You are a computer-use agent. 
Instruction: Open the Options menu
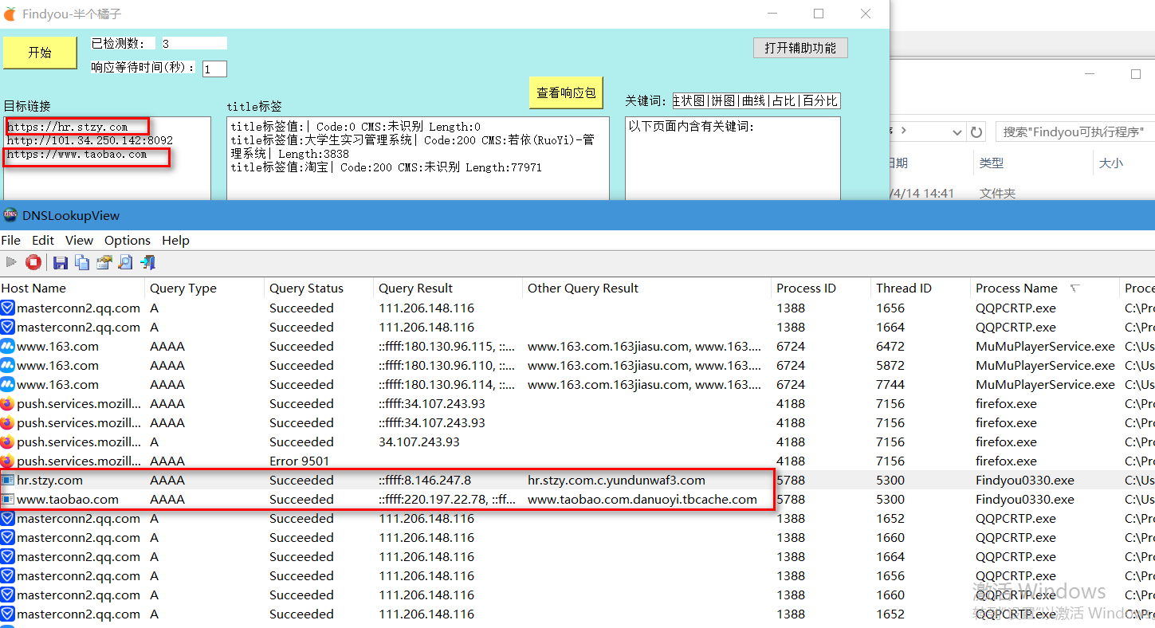pos(128,240)
